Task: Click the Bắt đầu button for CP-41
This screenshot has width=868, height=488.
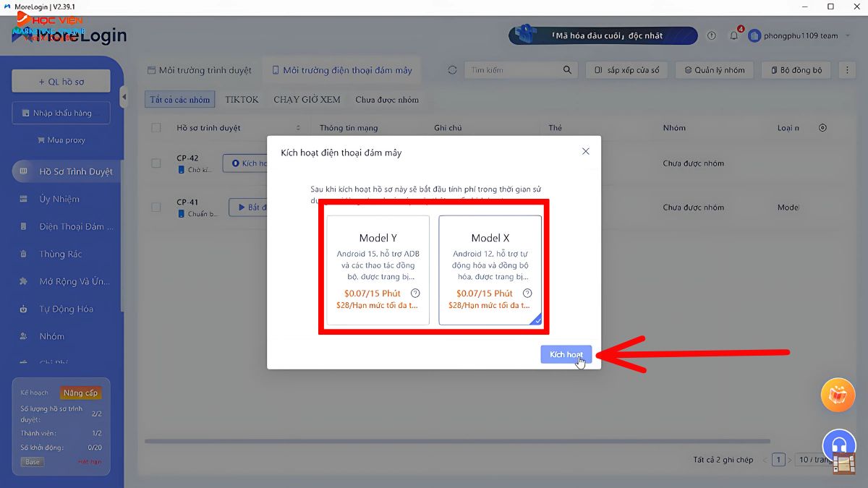Action: 248,207
